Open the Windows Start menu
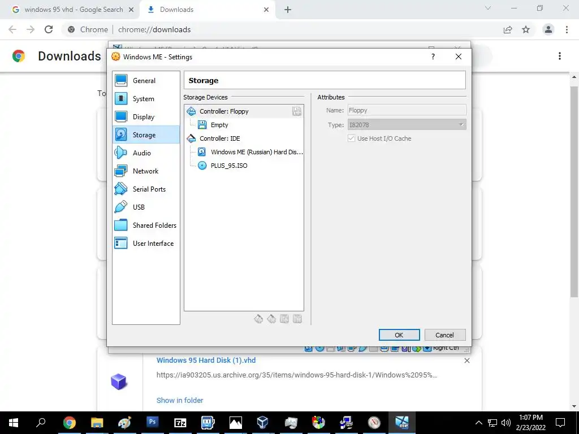The image size is (579, 434). click(14, 423)
